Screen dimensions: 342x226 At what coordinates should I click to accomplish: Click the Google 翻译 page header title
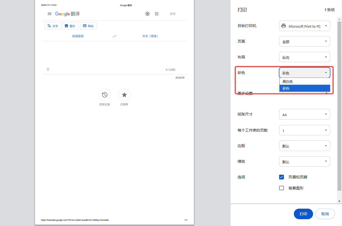[x=126, y=5]
